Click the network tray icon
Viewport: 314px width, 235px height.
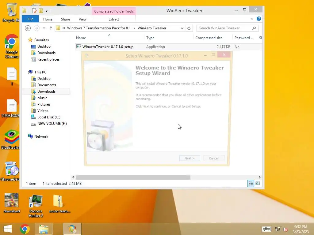pyautogui.click(x=278, y=229)
